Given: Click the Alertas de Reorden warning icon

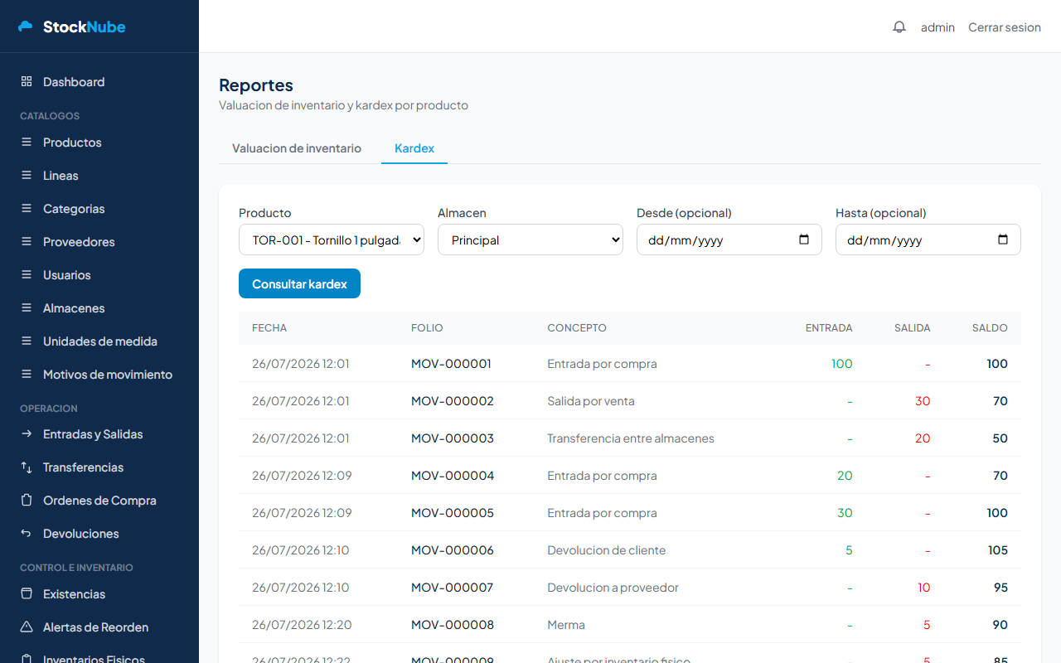Looking at the screenshot, I should coord(27,627).
